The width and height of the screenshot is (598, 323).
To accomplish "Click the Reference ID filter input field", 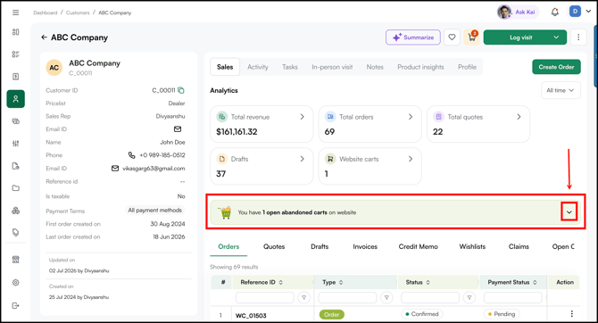I will 265,297.
